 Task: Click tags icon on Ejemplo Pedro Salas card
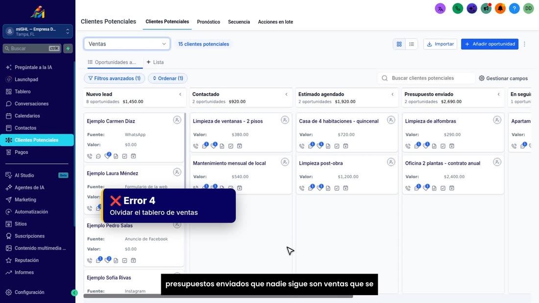pyautogui.click(x=108, y=260)
